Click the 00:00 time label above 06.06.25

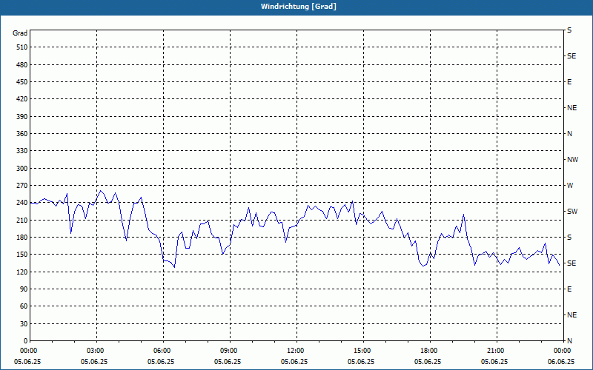[x=562, y=351]
